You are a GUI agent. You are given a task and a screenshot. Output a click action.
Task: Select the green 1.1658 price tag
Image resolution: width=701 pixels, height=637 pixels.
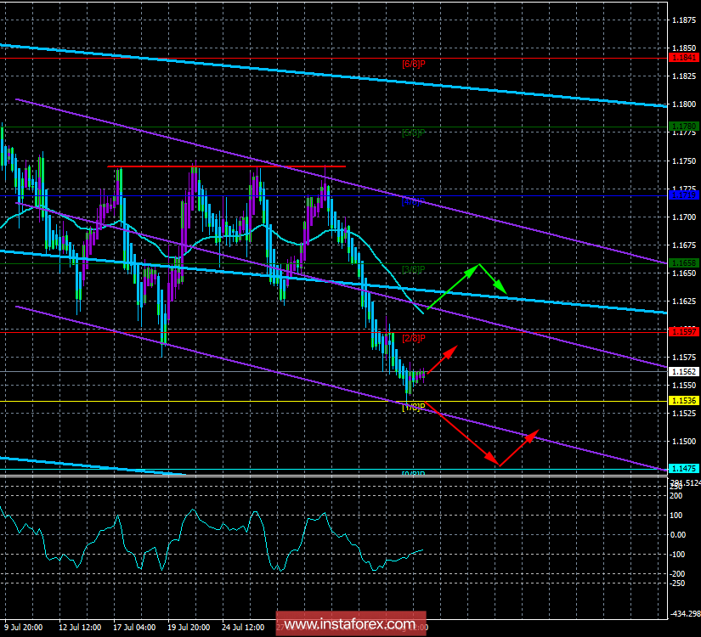(683, 263)
